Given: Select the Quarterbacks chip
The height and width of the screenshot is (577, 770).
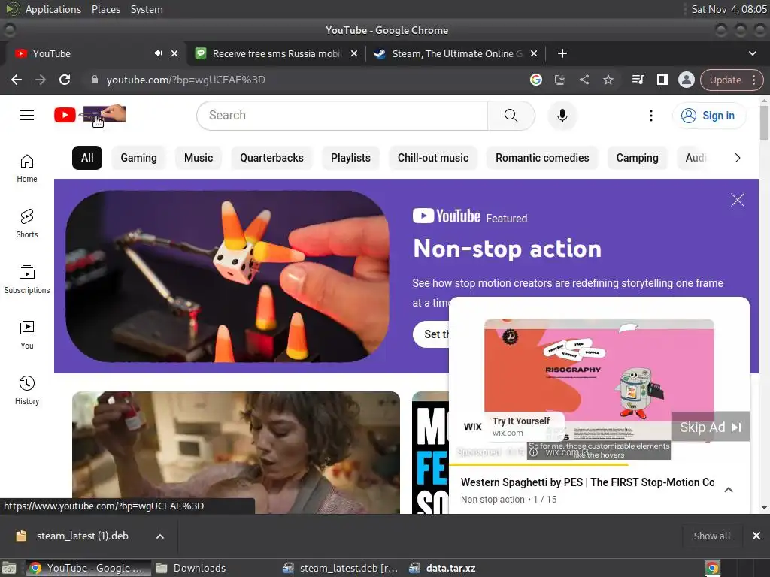Looking at the screenshot, I should pyautogui.click(x=271, y=158).
